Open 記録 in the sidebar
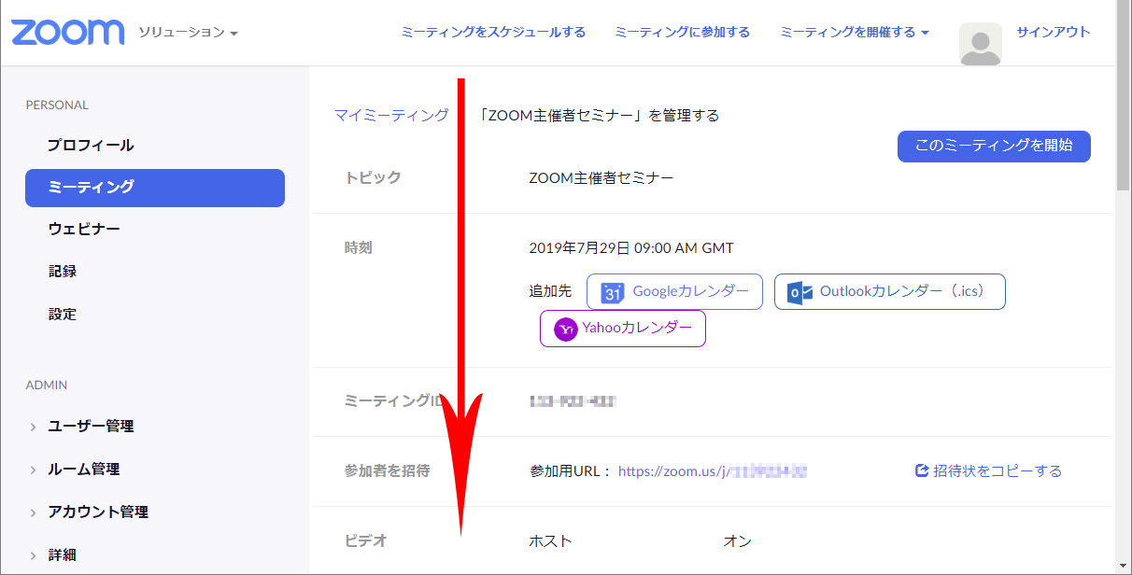This screenshot has height=575, width=1132. (x=63, y=272)
